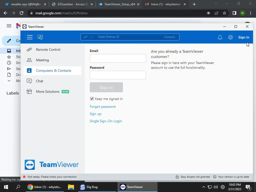
Task: Open Windows Start menu
Action: coord(6,187)
